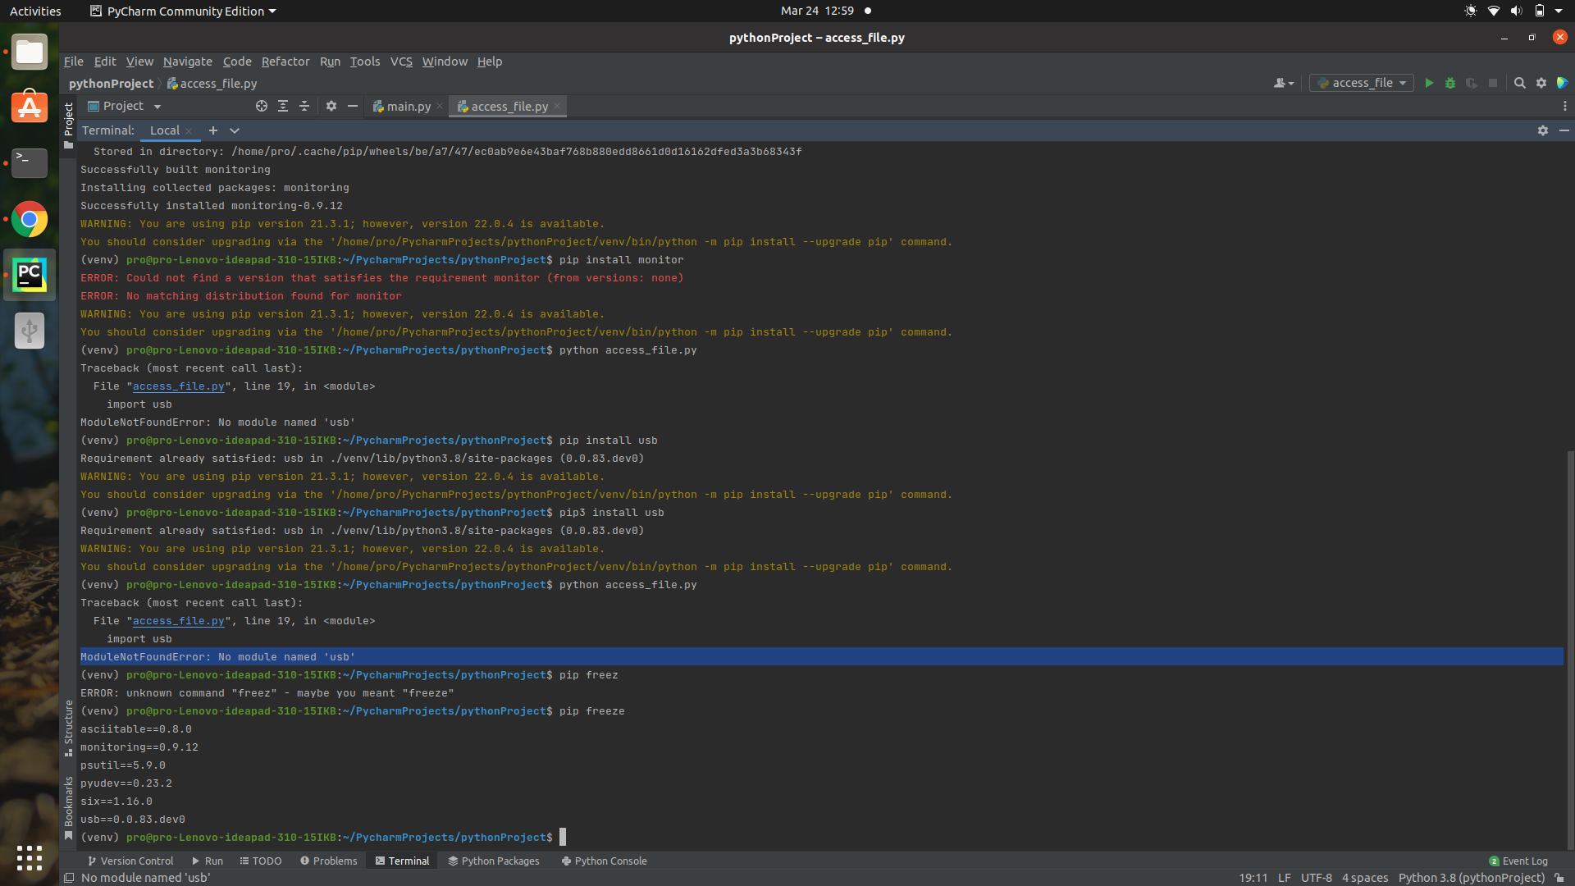Open the Project view dropdown
Image resolution: width=1575 pixels, height=886 pixels.
(x=124, y=106)
